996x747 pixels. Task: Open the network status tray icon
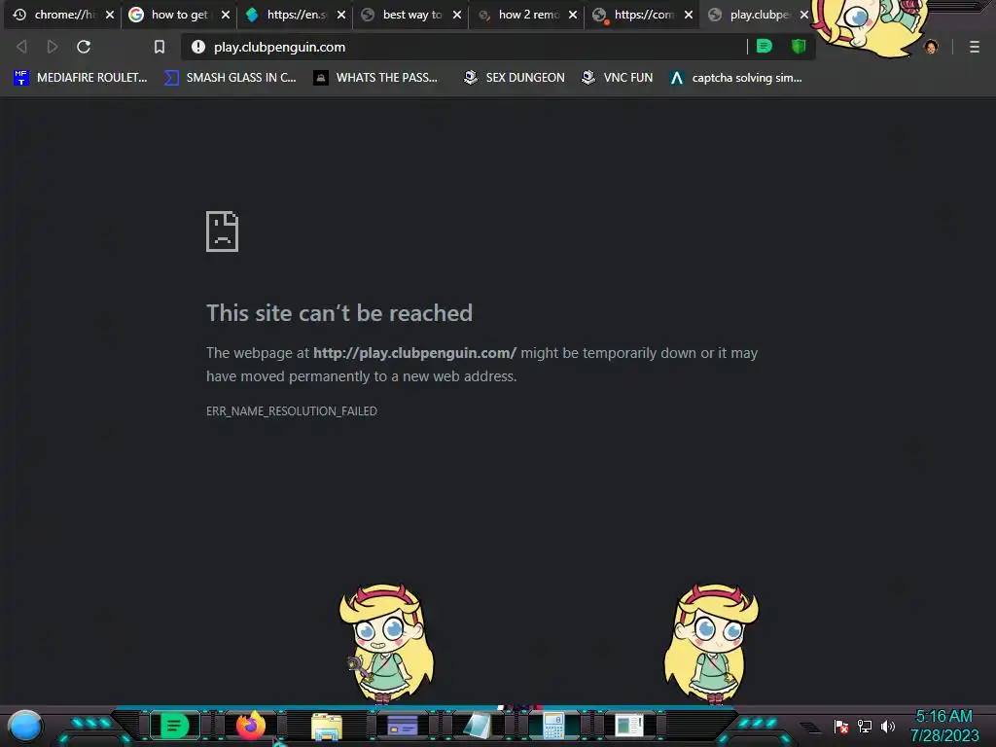coord(865,726)
